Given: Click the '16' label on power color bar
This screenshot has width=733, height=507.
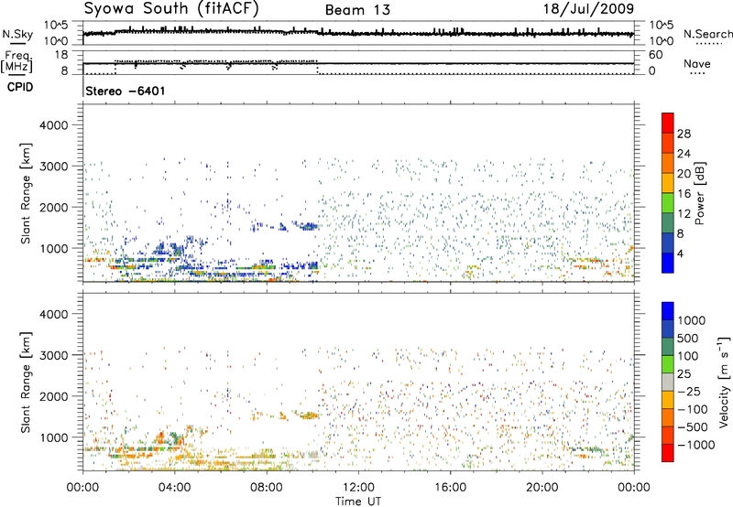Looking at the screenshot, I should pos(684,194).
